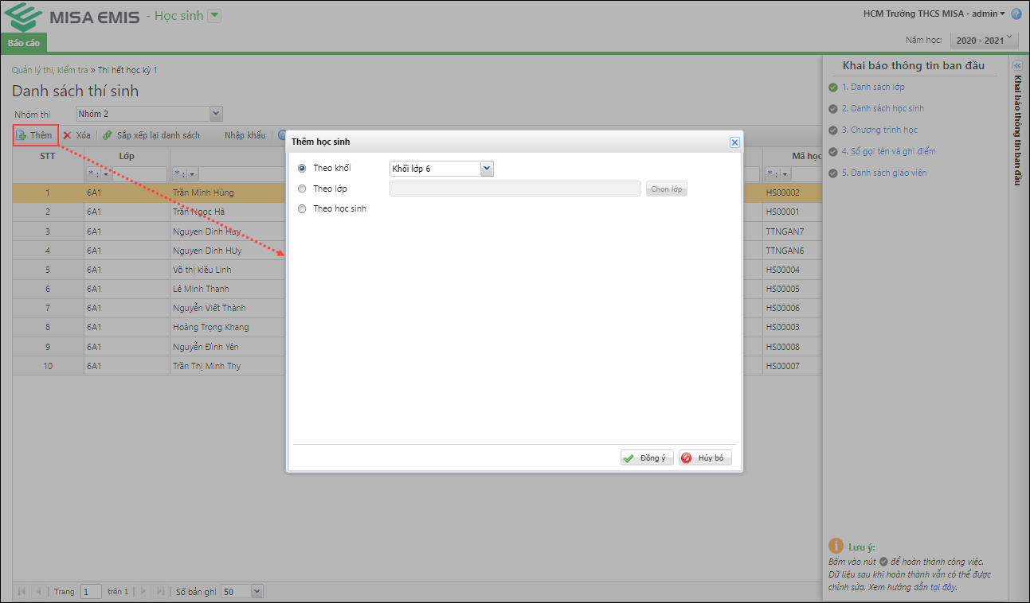Select the row for Trần Thị Minh Thy
Viewport: 1030px width, 603px height.
148,367
